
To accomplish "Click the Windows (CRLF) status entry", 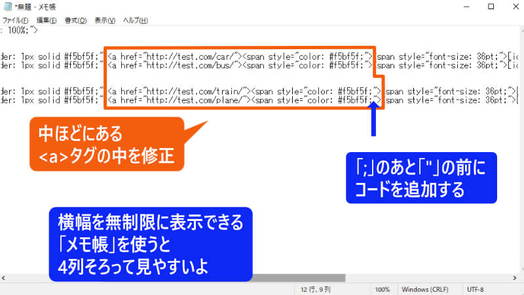I will click(424, 290).
